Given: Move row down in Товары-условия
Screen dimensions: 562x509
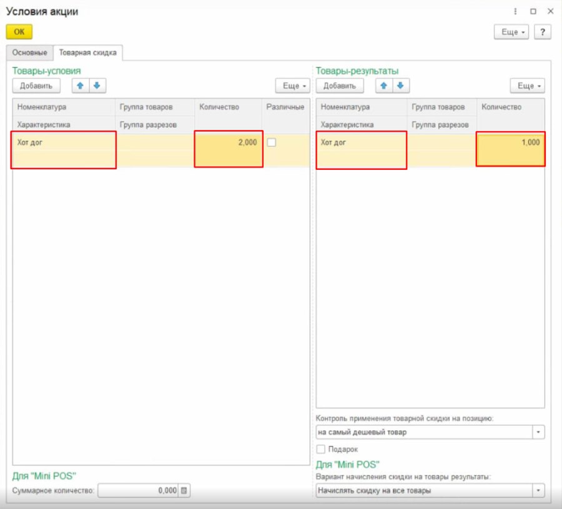Looking at the screenshot, I should click(x=97, y=86).
